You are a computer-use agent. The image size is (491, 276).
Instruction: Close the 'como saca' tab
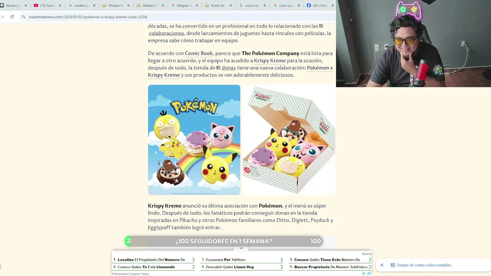click(x=299, y=5)
